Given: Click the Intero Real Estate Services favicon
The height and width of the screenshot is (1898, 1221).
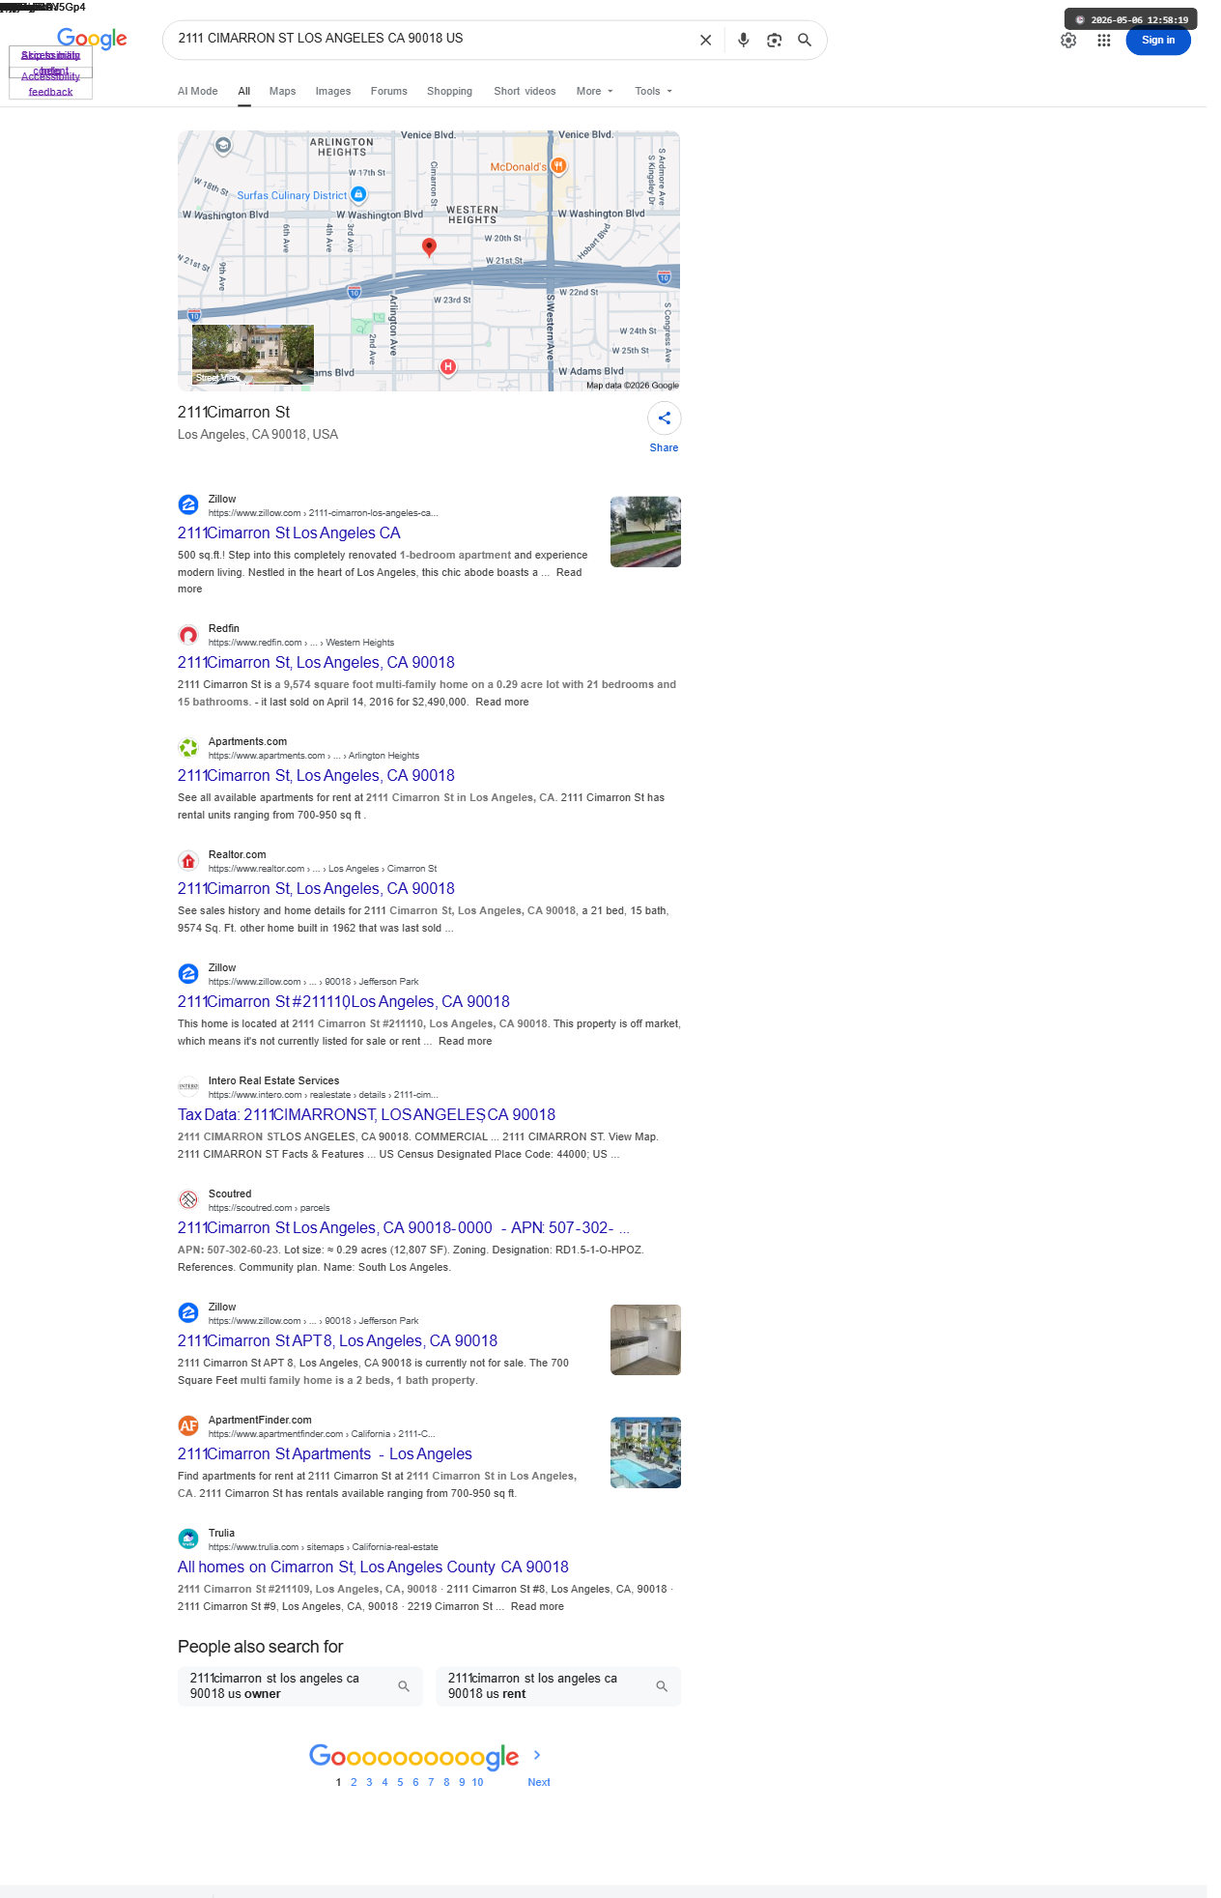Looking at the screenshot, I should pyautogui.click(x=188, y=1086).
